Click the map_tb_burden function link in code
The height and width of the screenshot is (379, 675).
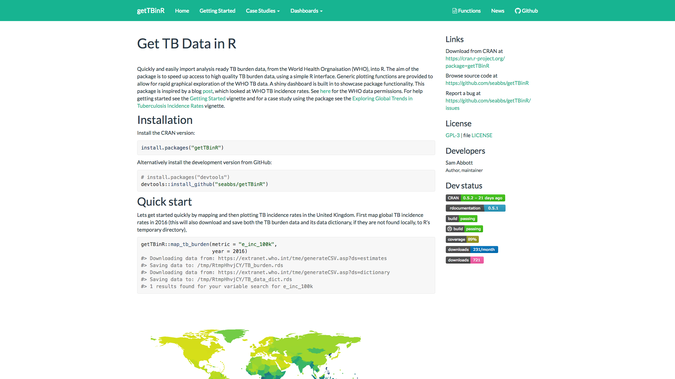(190, 244)
